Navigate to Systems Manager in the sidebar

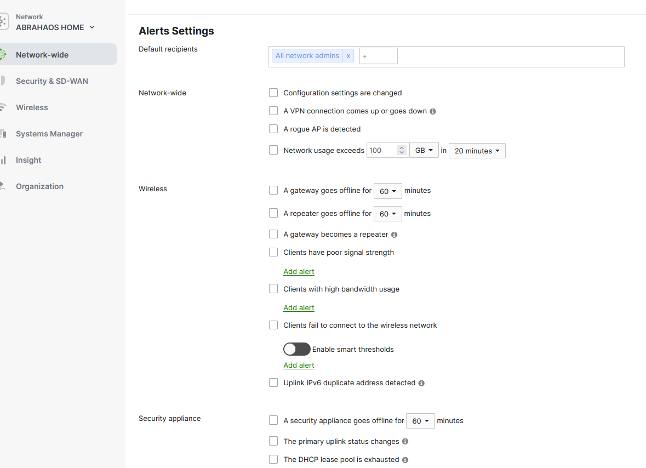pyautogui.click(x=49, y=133)
